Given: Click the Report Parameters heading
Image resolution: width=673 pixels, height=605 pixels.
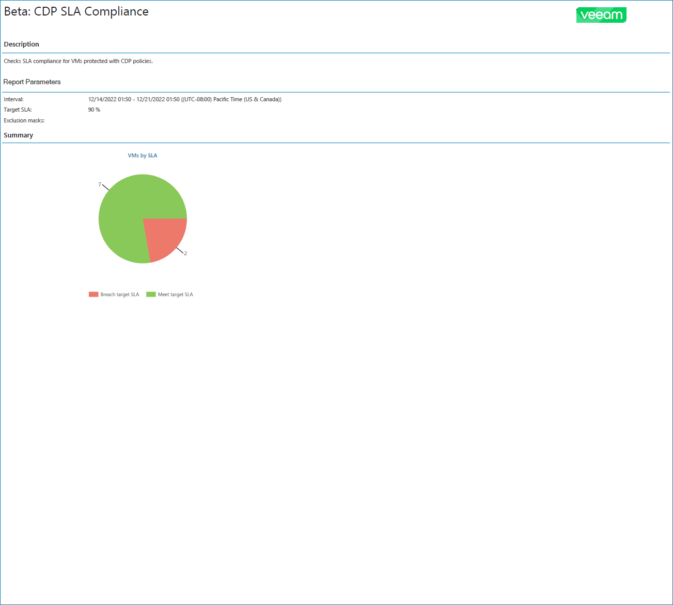Looking at the screenshot, I should 32,82.
